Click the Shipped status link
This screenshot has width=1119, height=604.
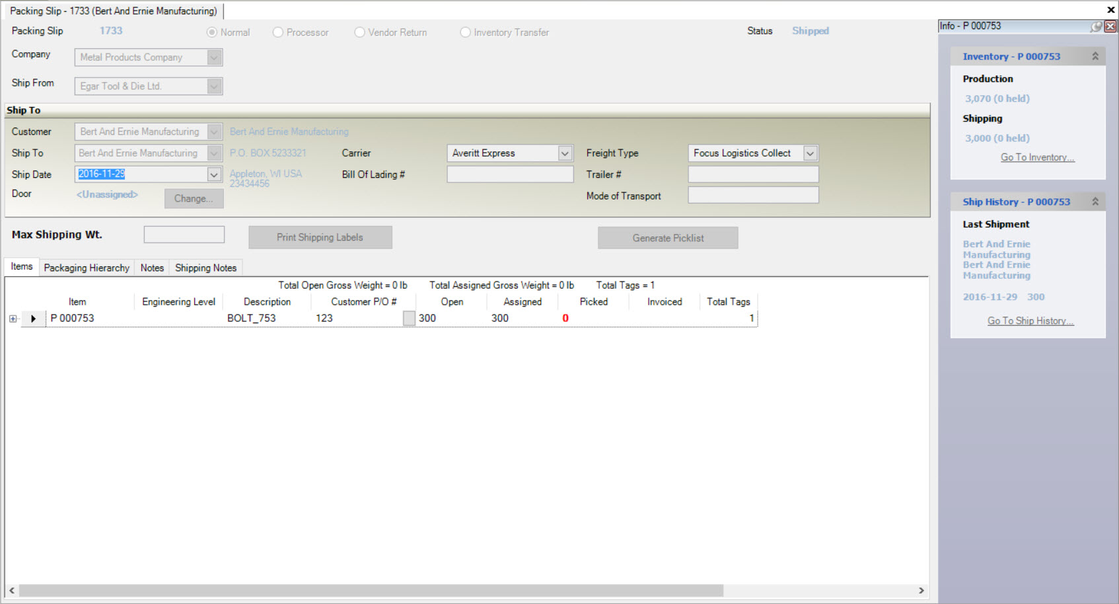click(811, 31)
